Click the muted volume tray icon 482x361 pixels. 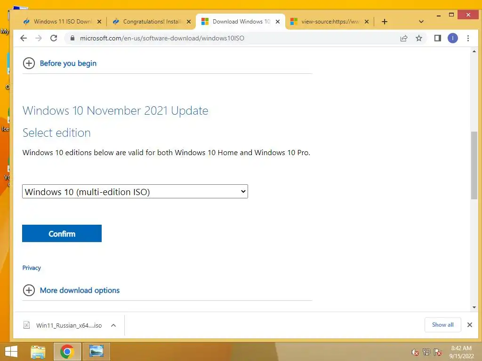point(415,352)
